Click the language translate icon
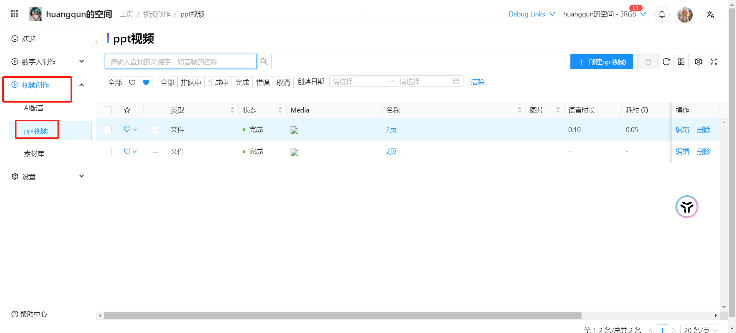This screenshot has width=736, height=333. [x=710, y=15]
